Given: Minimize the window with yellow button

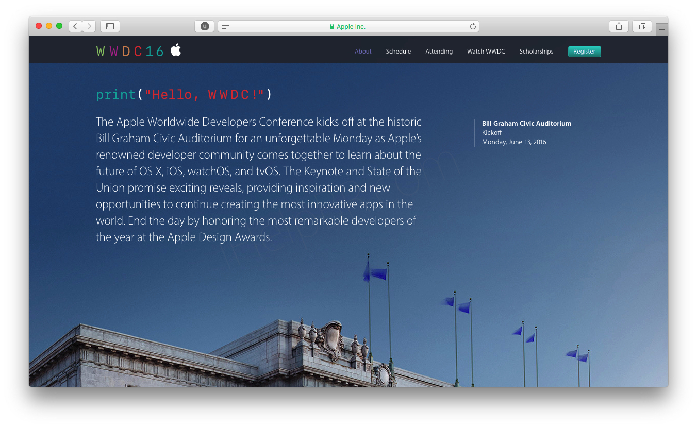Looking at the screenshot, I should [49, 26].
